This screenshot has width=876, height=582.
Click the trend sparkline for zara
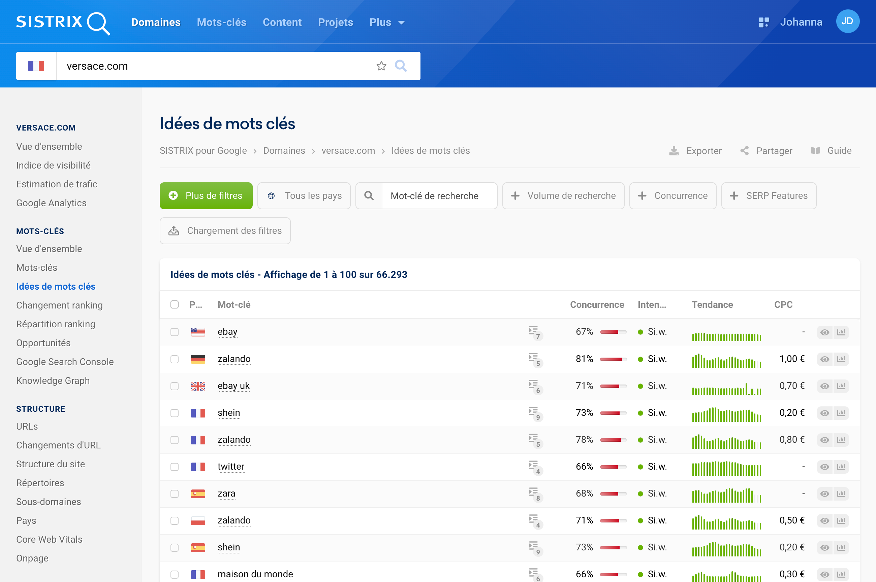click(x=727, y=495)
